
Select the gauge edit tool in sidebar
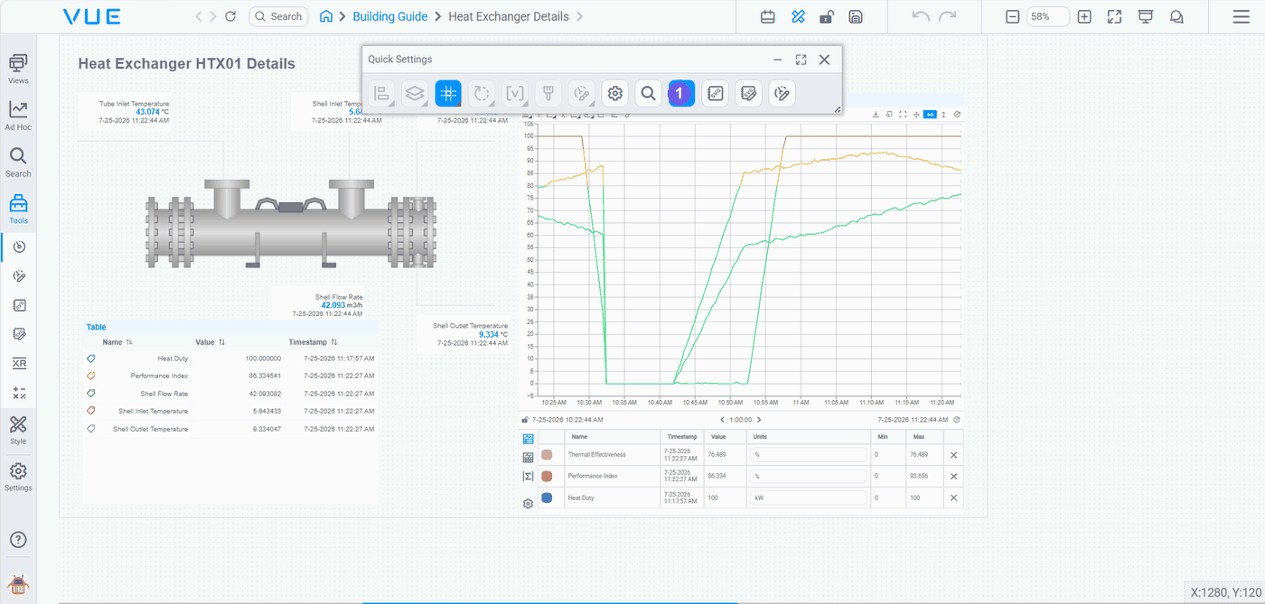point(19,276)
